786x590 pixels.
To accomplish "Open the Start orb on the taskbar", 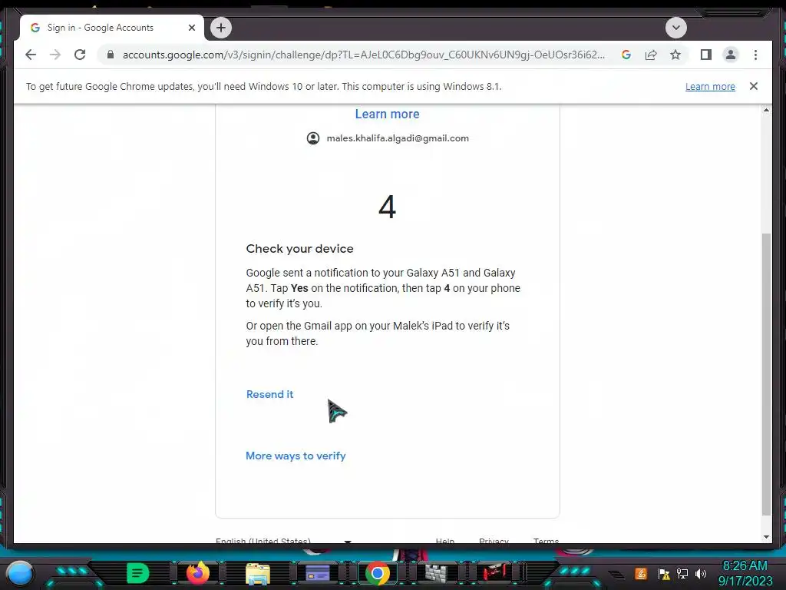I will [x=20, y=573].
